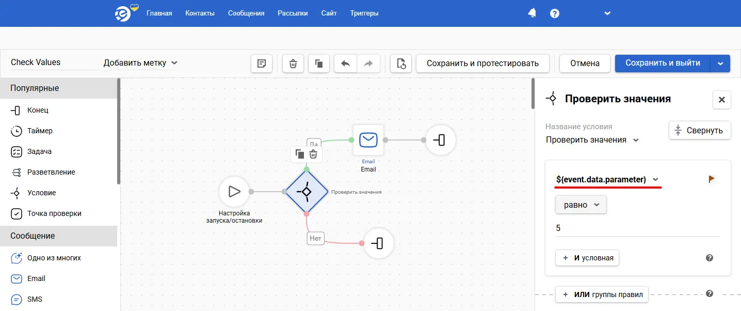This screenshot has height=311, width=741.
Task: Open the 'равно' operator dropdown
Action: (581, 205)
